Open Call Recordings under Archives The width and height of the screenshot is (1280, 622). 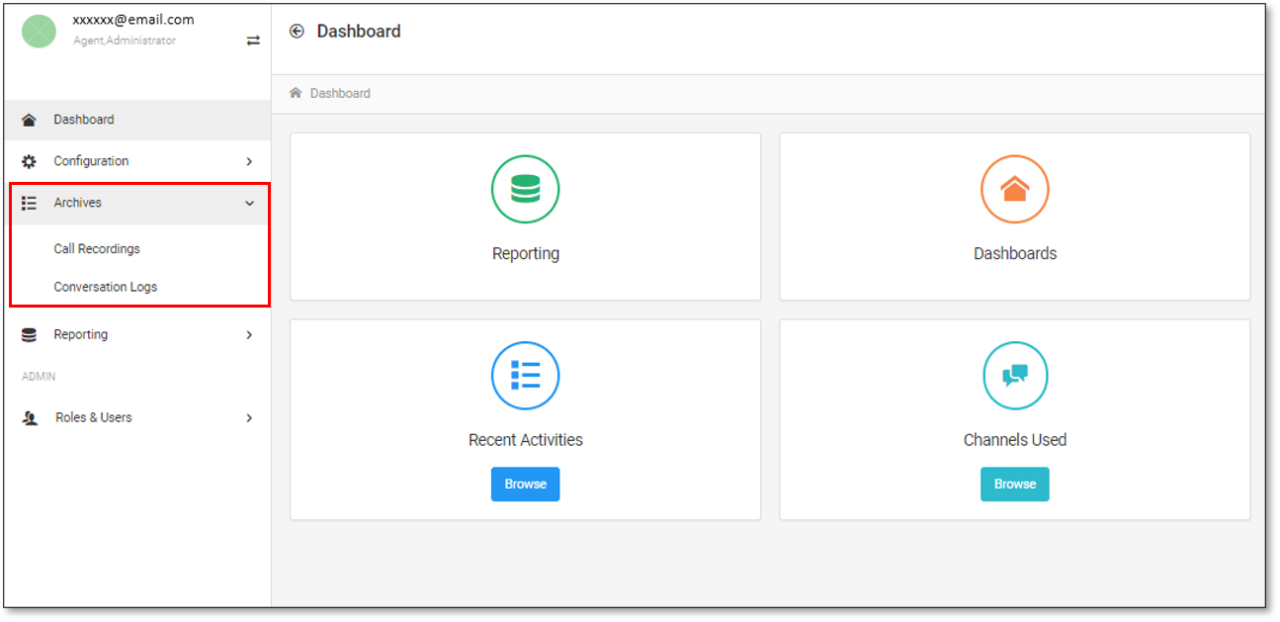(97, 249)
